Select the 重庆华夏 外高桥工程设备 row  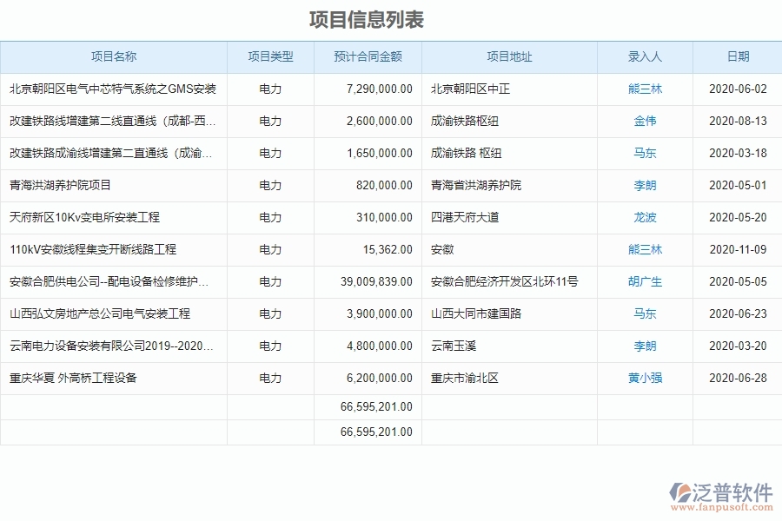(113, 378)
